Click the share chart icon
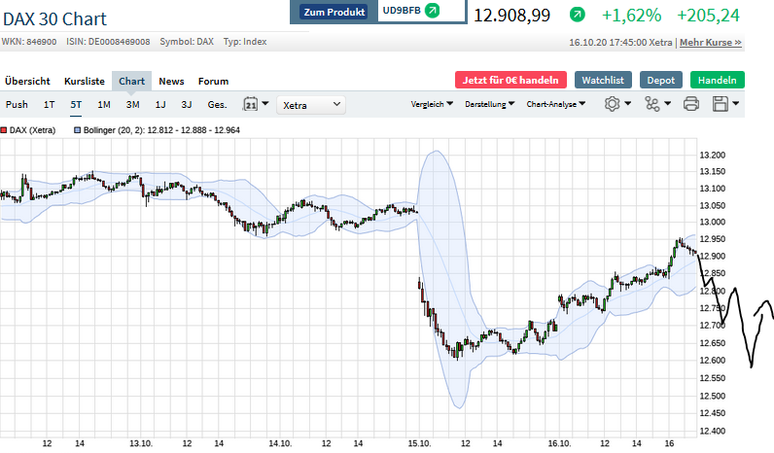Viewport: 774px width, 453px height. tap(651, 104)
